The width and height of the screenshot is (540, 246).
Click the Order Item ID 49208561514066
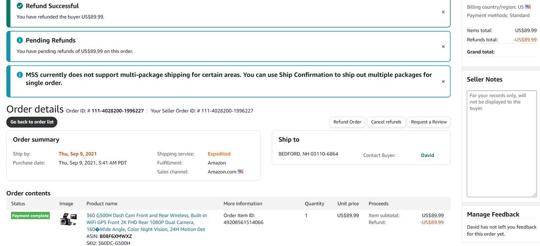pos(243,222)
